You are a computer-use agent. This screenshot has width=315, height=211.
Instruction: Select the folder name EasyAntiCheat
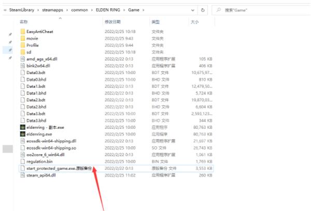[x=40, y=32]
